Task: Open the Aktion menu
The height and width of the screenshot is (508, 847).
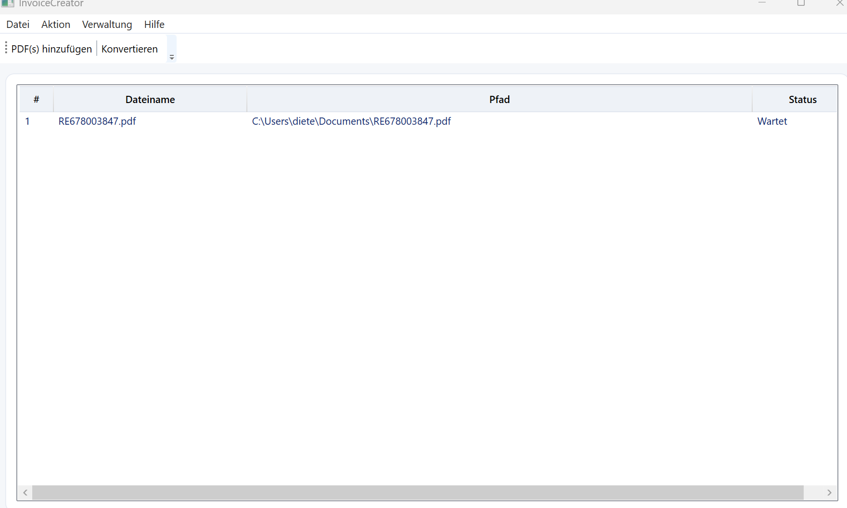Action: (55, 24)
